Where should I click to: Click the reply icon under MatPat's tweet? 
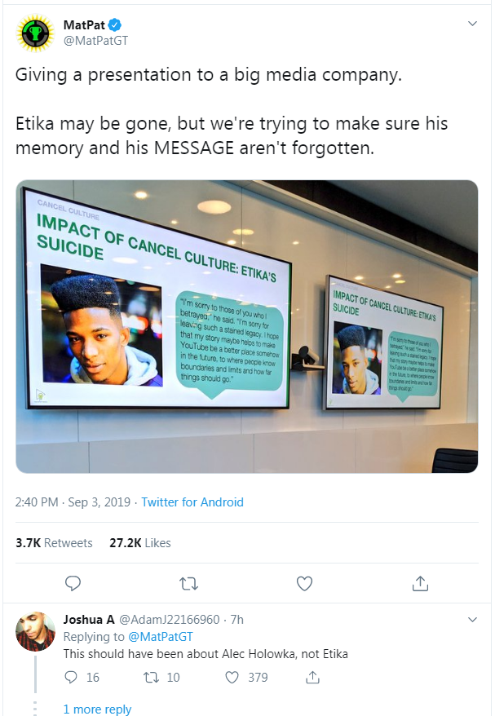point(73,584)
